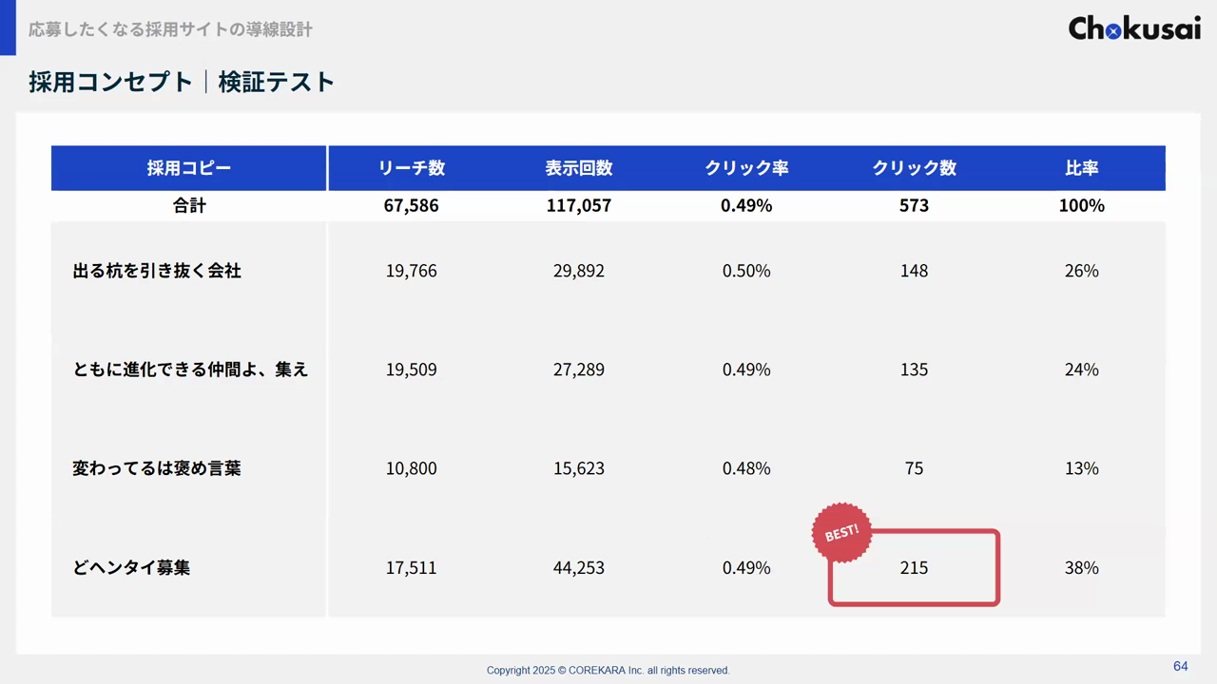The image size is (1217, 684).
Task: Click the copy ともに進化できる仲間よ、集え
Action: click(191, 370)
